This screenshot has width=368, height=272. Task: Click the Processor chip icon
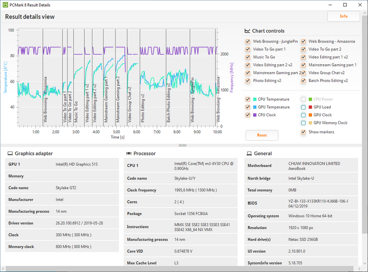click(129, 154)
